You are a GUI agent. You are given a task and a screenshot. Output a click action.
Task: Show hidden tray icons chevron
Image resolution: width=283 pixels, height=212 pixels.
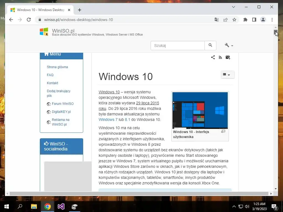(234, 206)
